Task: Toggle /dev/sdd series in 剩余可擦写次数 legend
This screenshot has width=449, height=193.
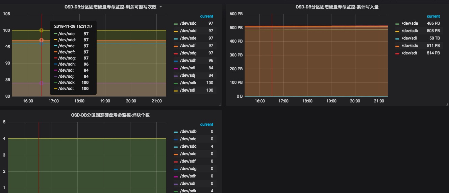Action: click(188, 31)
